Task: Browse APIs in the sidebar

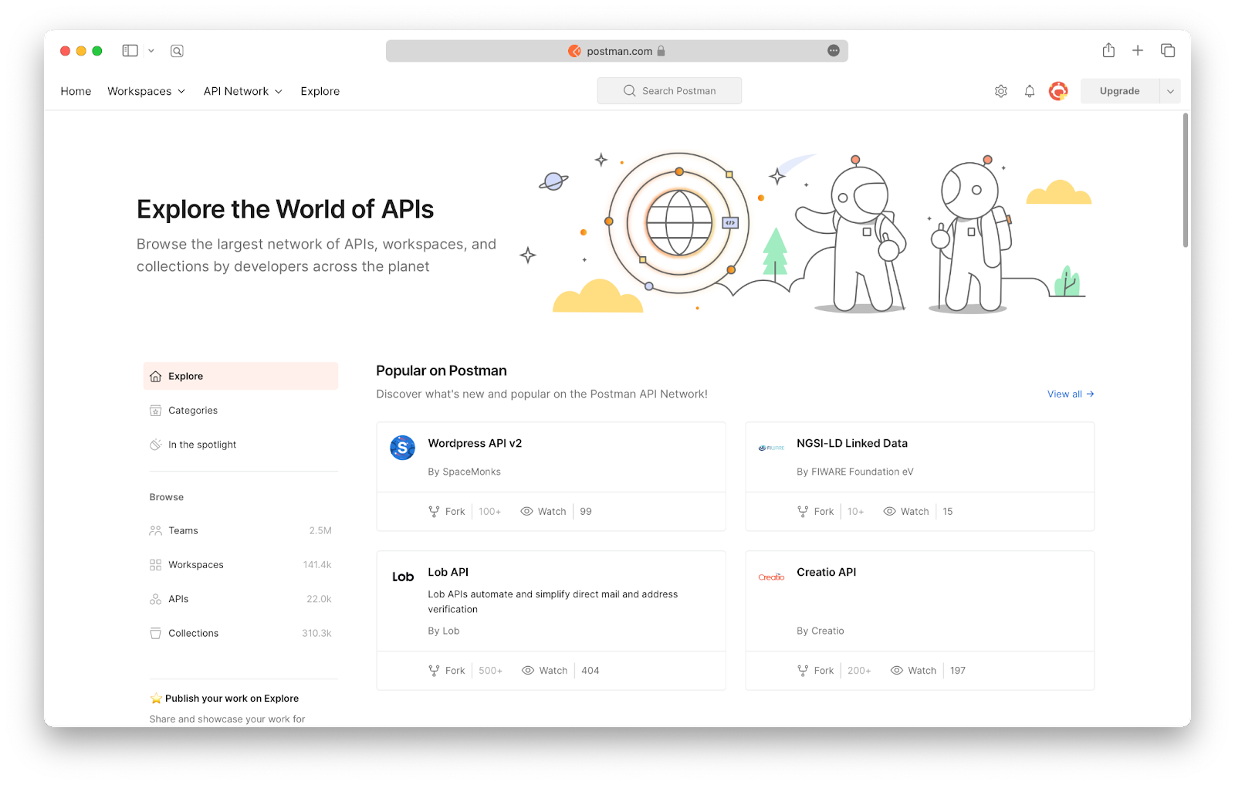Action: point(241,599)
